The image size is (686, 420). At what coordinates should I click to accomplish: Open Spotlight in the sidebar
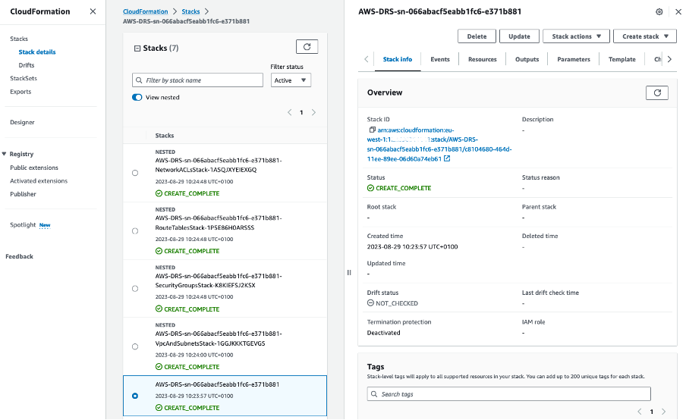[24, 224]
